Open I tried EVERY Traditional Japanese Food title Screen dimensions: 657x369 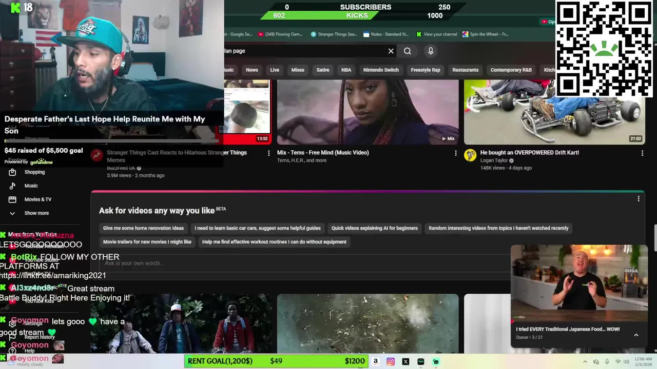point(568,329)
